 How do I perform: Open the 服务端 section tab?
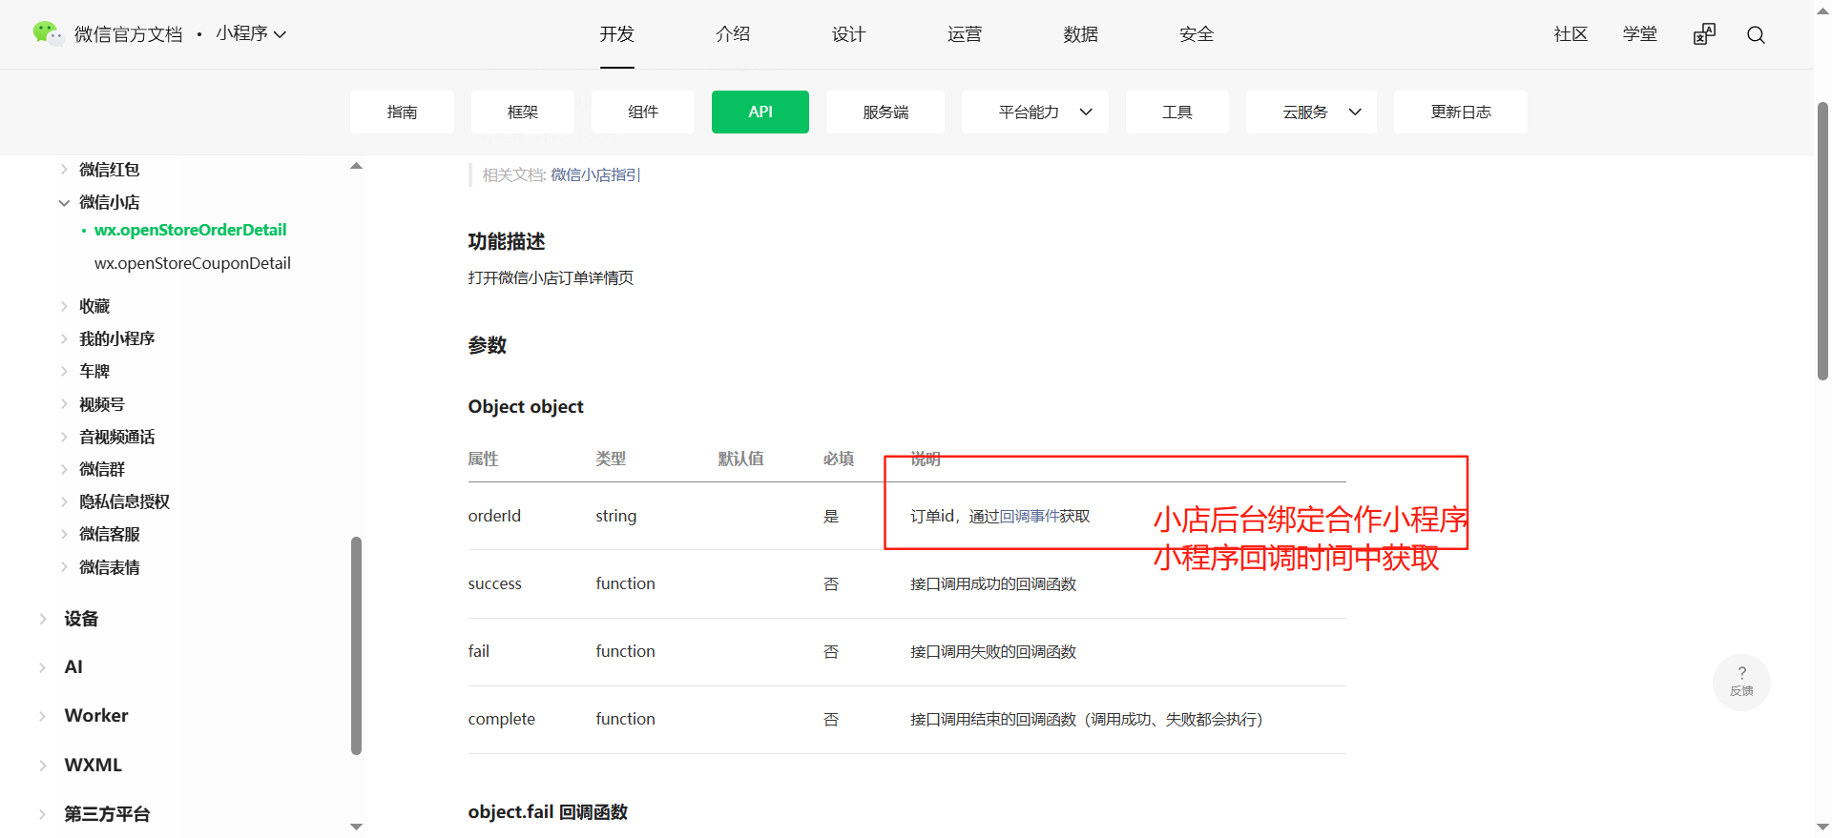click(x=885, y=112)
